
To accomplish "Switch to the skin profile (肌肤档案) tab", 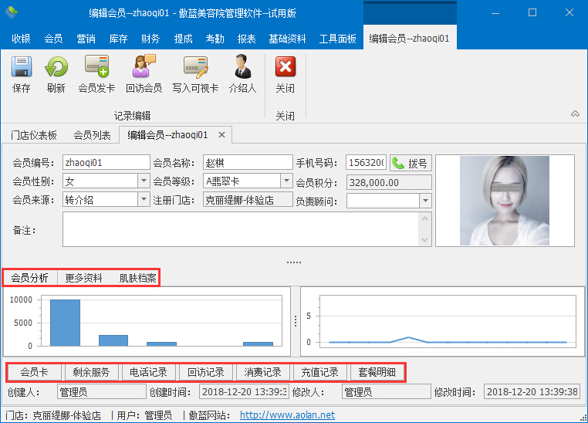I will (x=137, y=278).
